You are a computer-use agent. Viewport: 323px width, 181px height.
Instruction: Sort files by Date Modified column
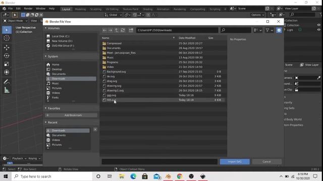click(x=187, y=38)
